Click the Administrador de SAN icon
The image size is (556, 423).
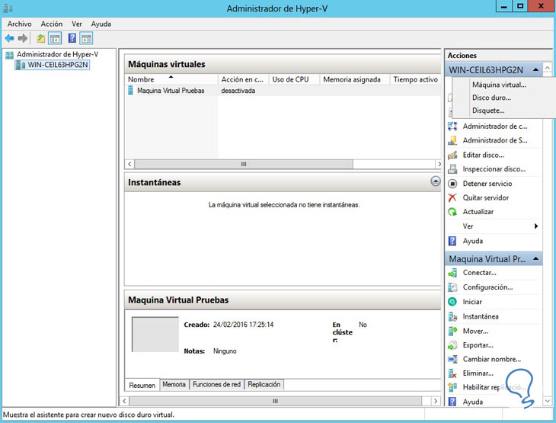point(452,140)
